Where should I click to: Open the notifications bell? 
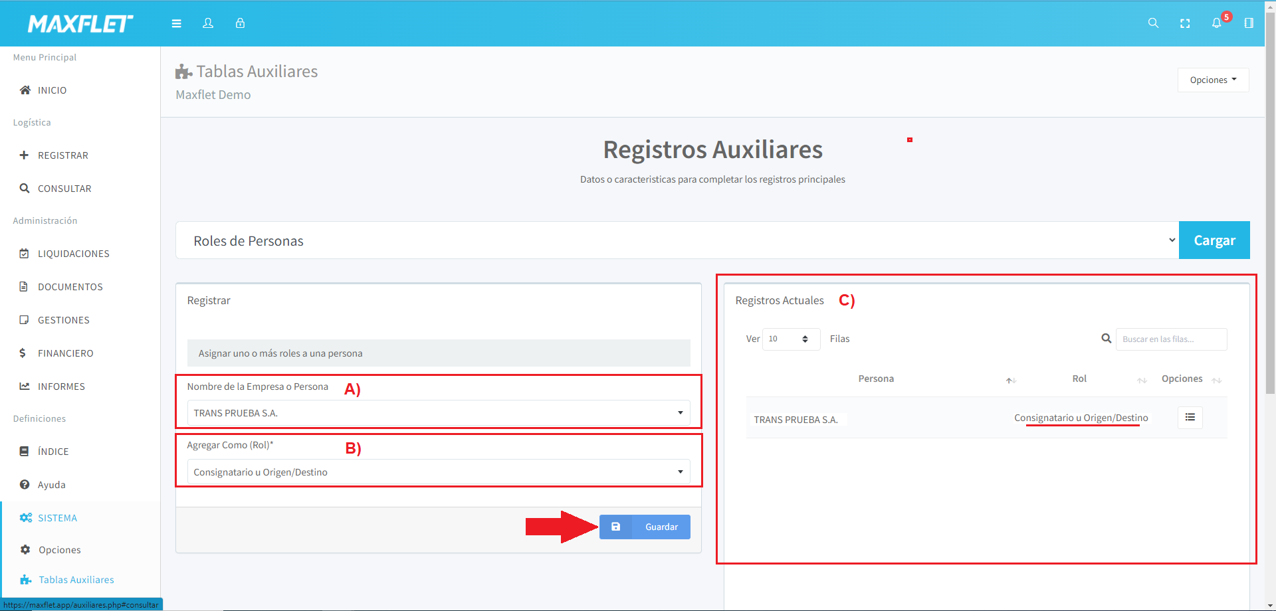[1216, 23]
